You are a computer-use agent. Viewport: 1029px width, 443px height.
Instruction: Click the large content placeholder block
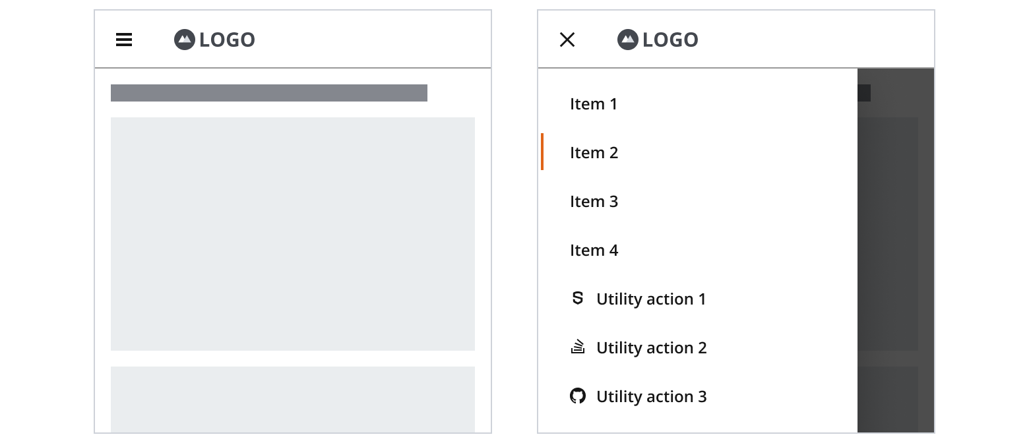click(293, 233)
